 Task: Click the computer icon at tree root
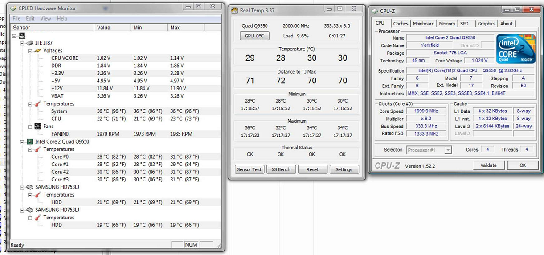pyautogui.click(x=22, y=35)
